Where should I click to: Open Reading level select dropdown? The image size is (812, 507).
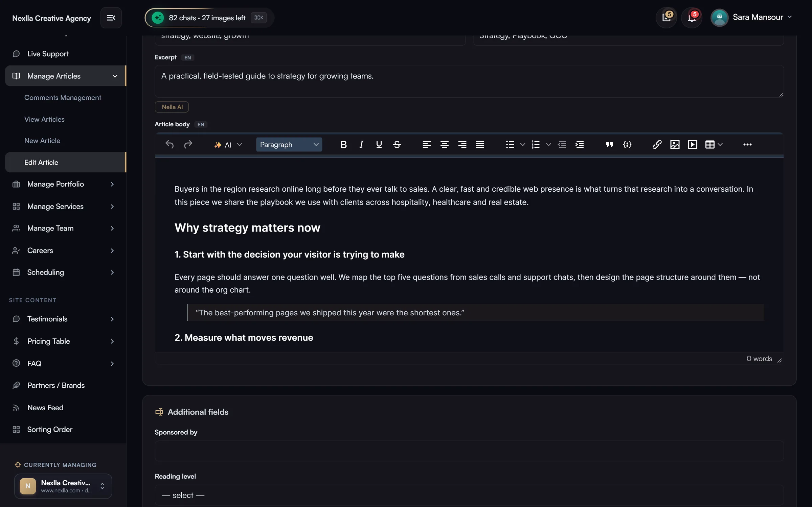click(469, 495)
